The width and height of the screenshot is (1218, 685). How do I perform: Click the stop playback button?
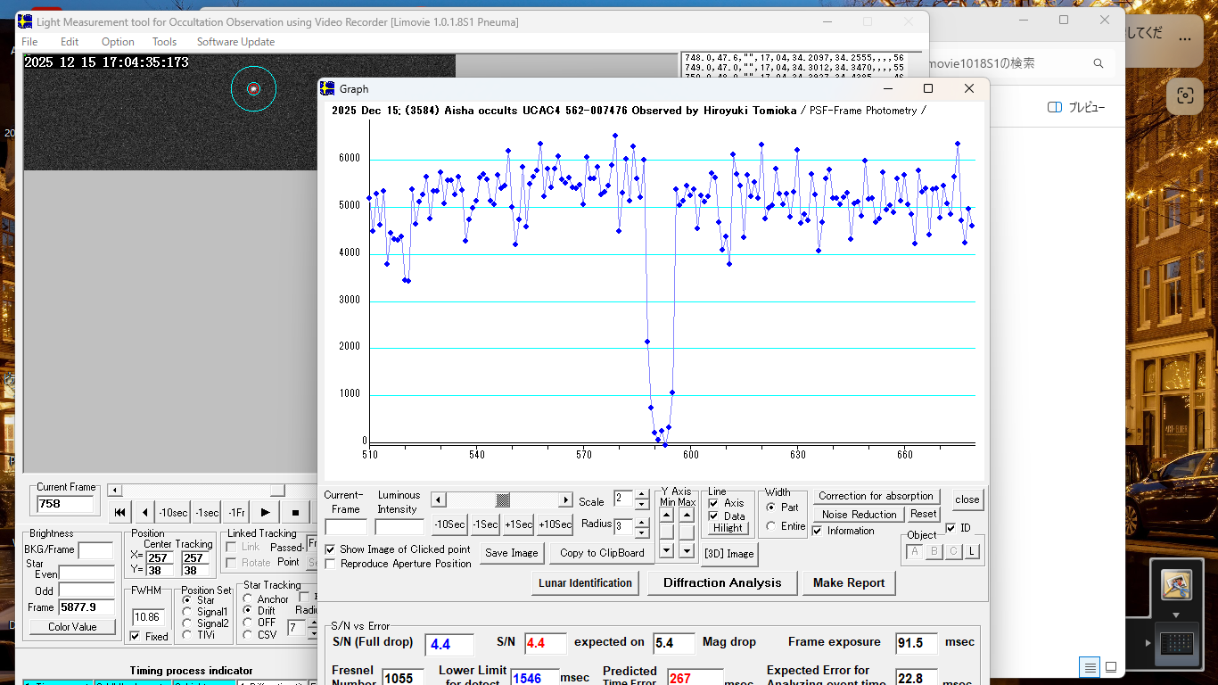coord(295,512)
